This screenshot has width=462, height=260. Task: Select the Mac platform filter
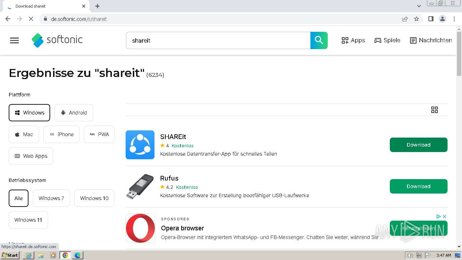click(24, 134)
